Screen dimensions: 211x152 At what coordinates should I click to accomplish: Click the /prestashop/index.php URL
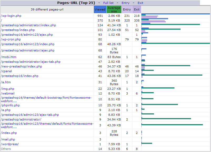pyautogui.click(x=18, y=30)
